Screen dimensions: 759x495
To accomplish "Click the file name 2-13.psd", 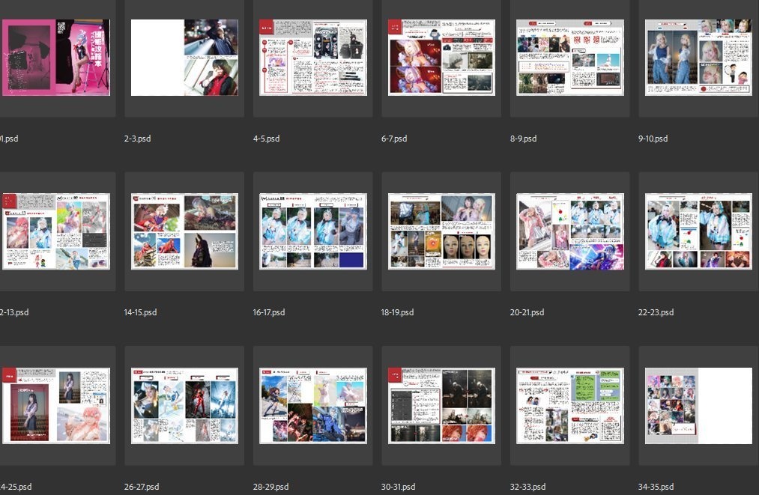I will click(14, 312).
